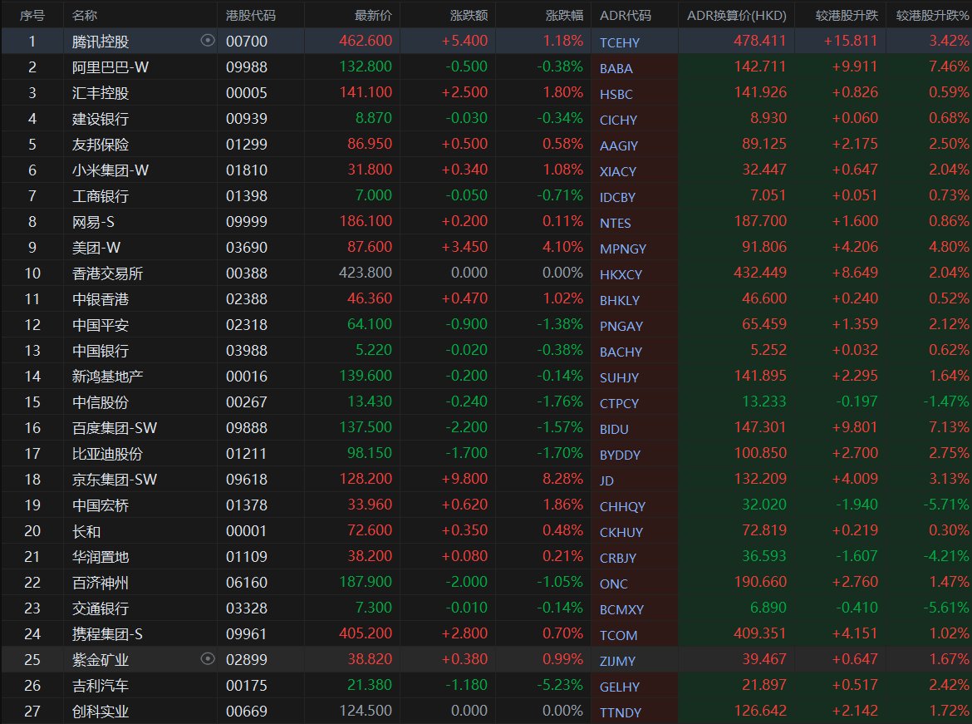Viewport: 972px width, 724px height.
Task: Click the -1.607 difference for 华润置地
Action: (857, 556)
